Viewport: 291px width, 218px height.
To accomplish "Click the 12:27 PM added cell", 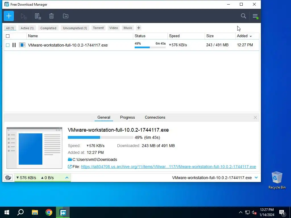I will click(245, 45).
